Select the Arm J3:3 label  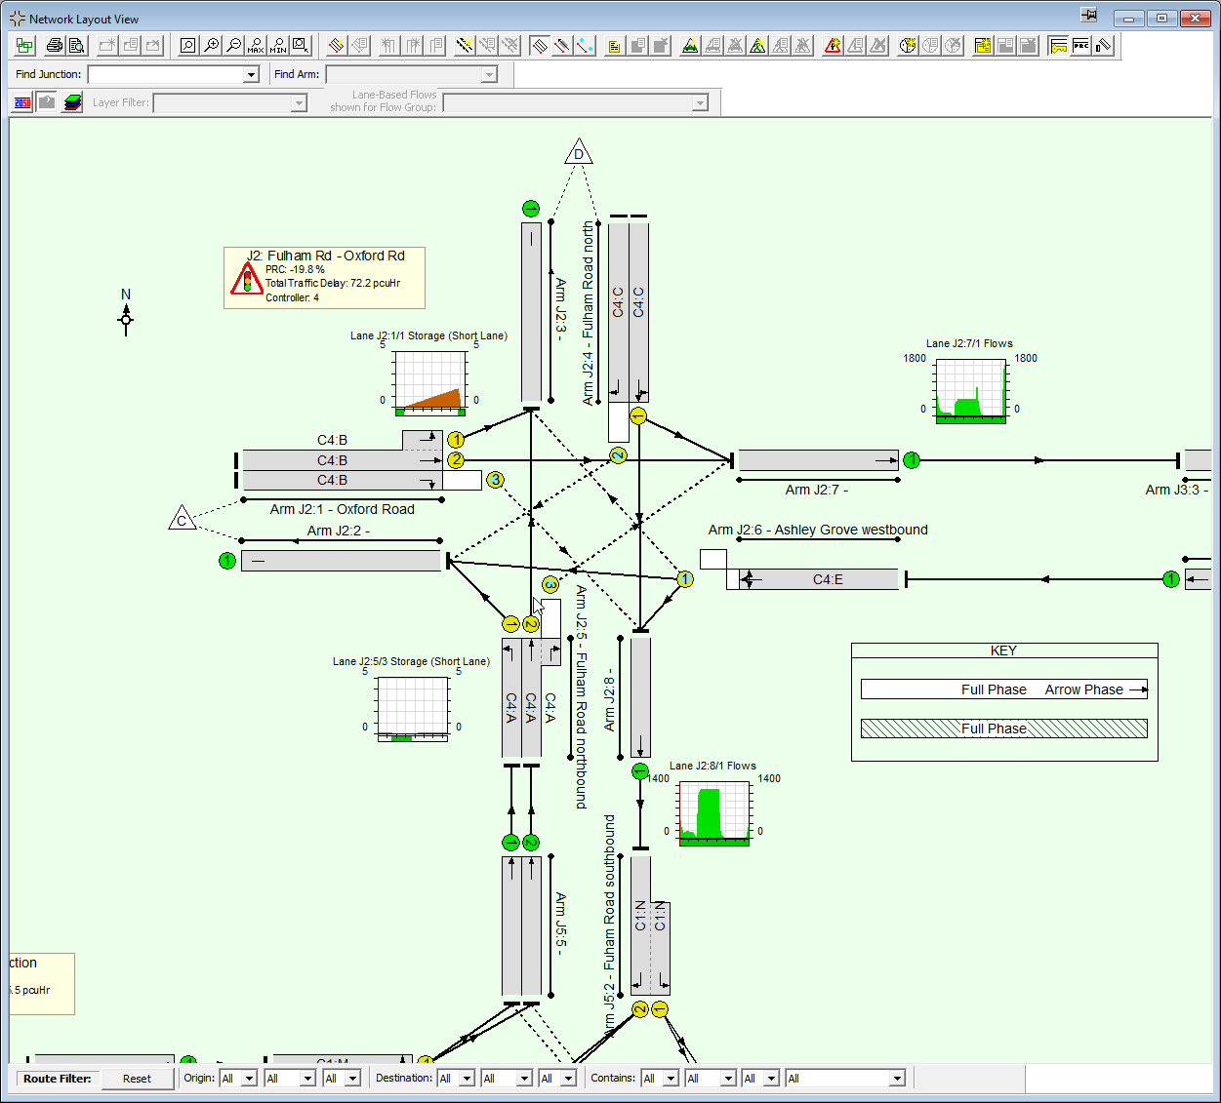[1176, 490]
